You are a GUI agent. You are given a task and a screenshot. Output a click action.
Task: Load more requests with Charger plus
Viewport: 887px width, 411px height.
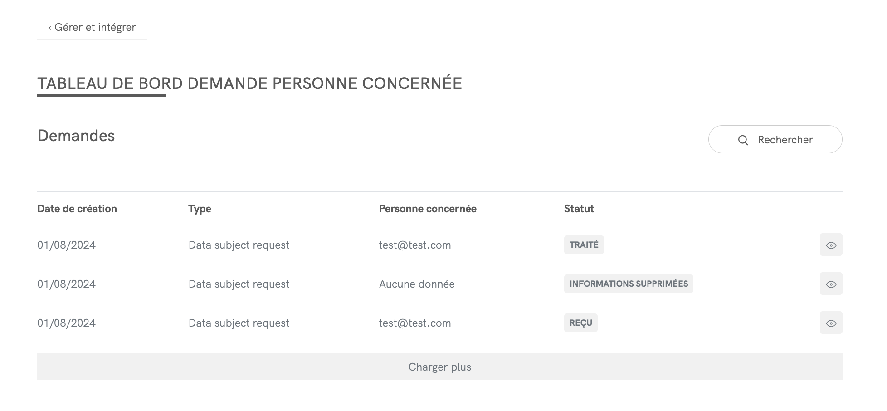tap(439, 367)
